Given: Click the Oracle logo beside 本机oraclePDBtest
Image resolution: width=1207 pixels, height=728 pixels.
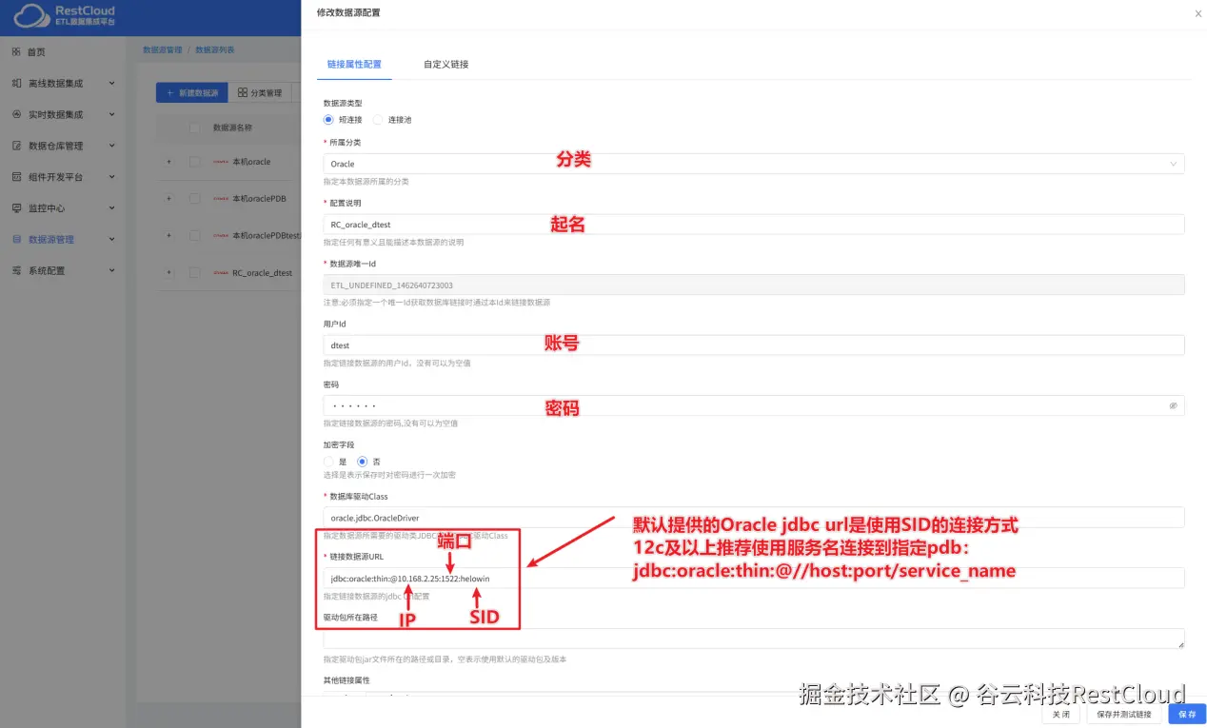Looking at the screenshot, I should click(221, 236).
